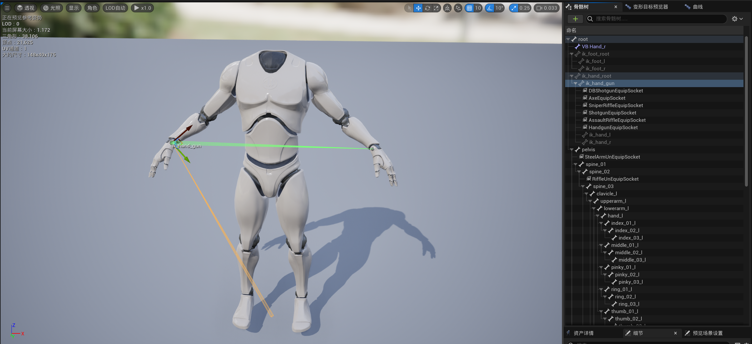
Task: Collapse the pelvis bone hierarchy
Action: pyautogui.click(x=572, y=149)
